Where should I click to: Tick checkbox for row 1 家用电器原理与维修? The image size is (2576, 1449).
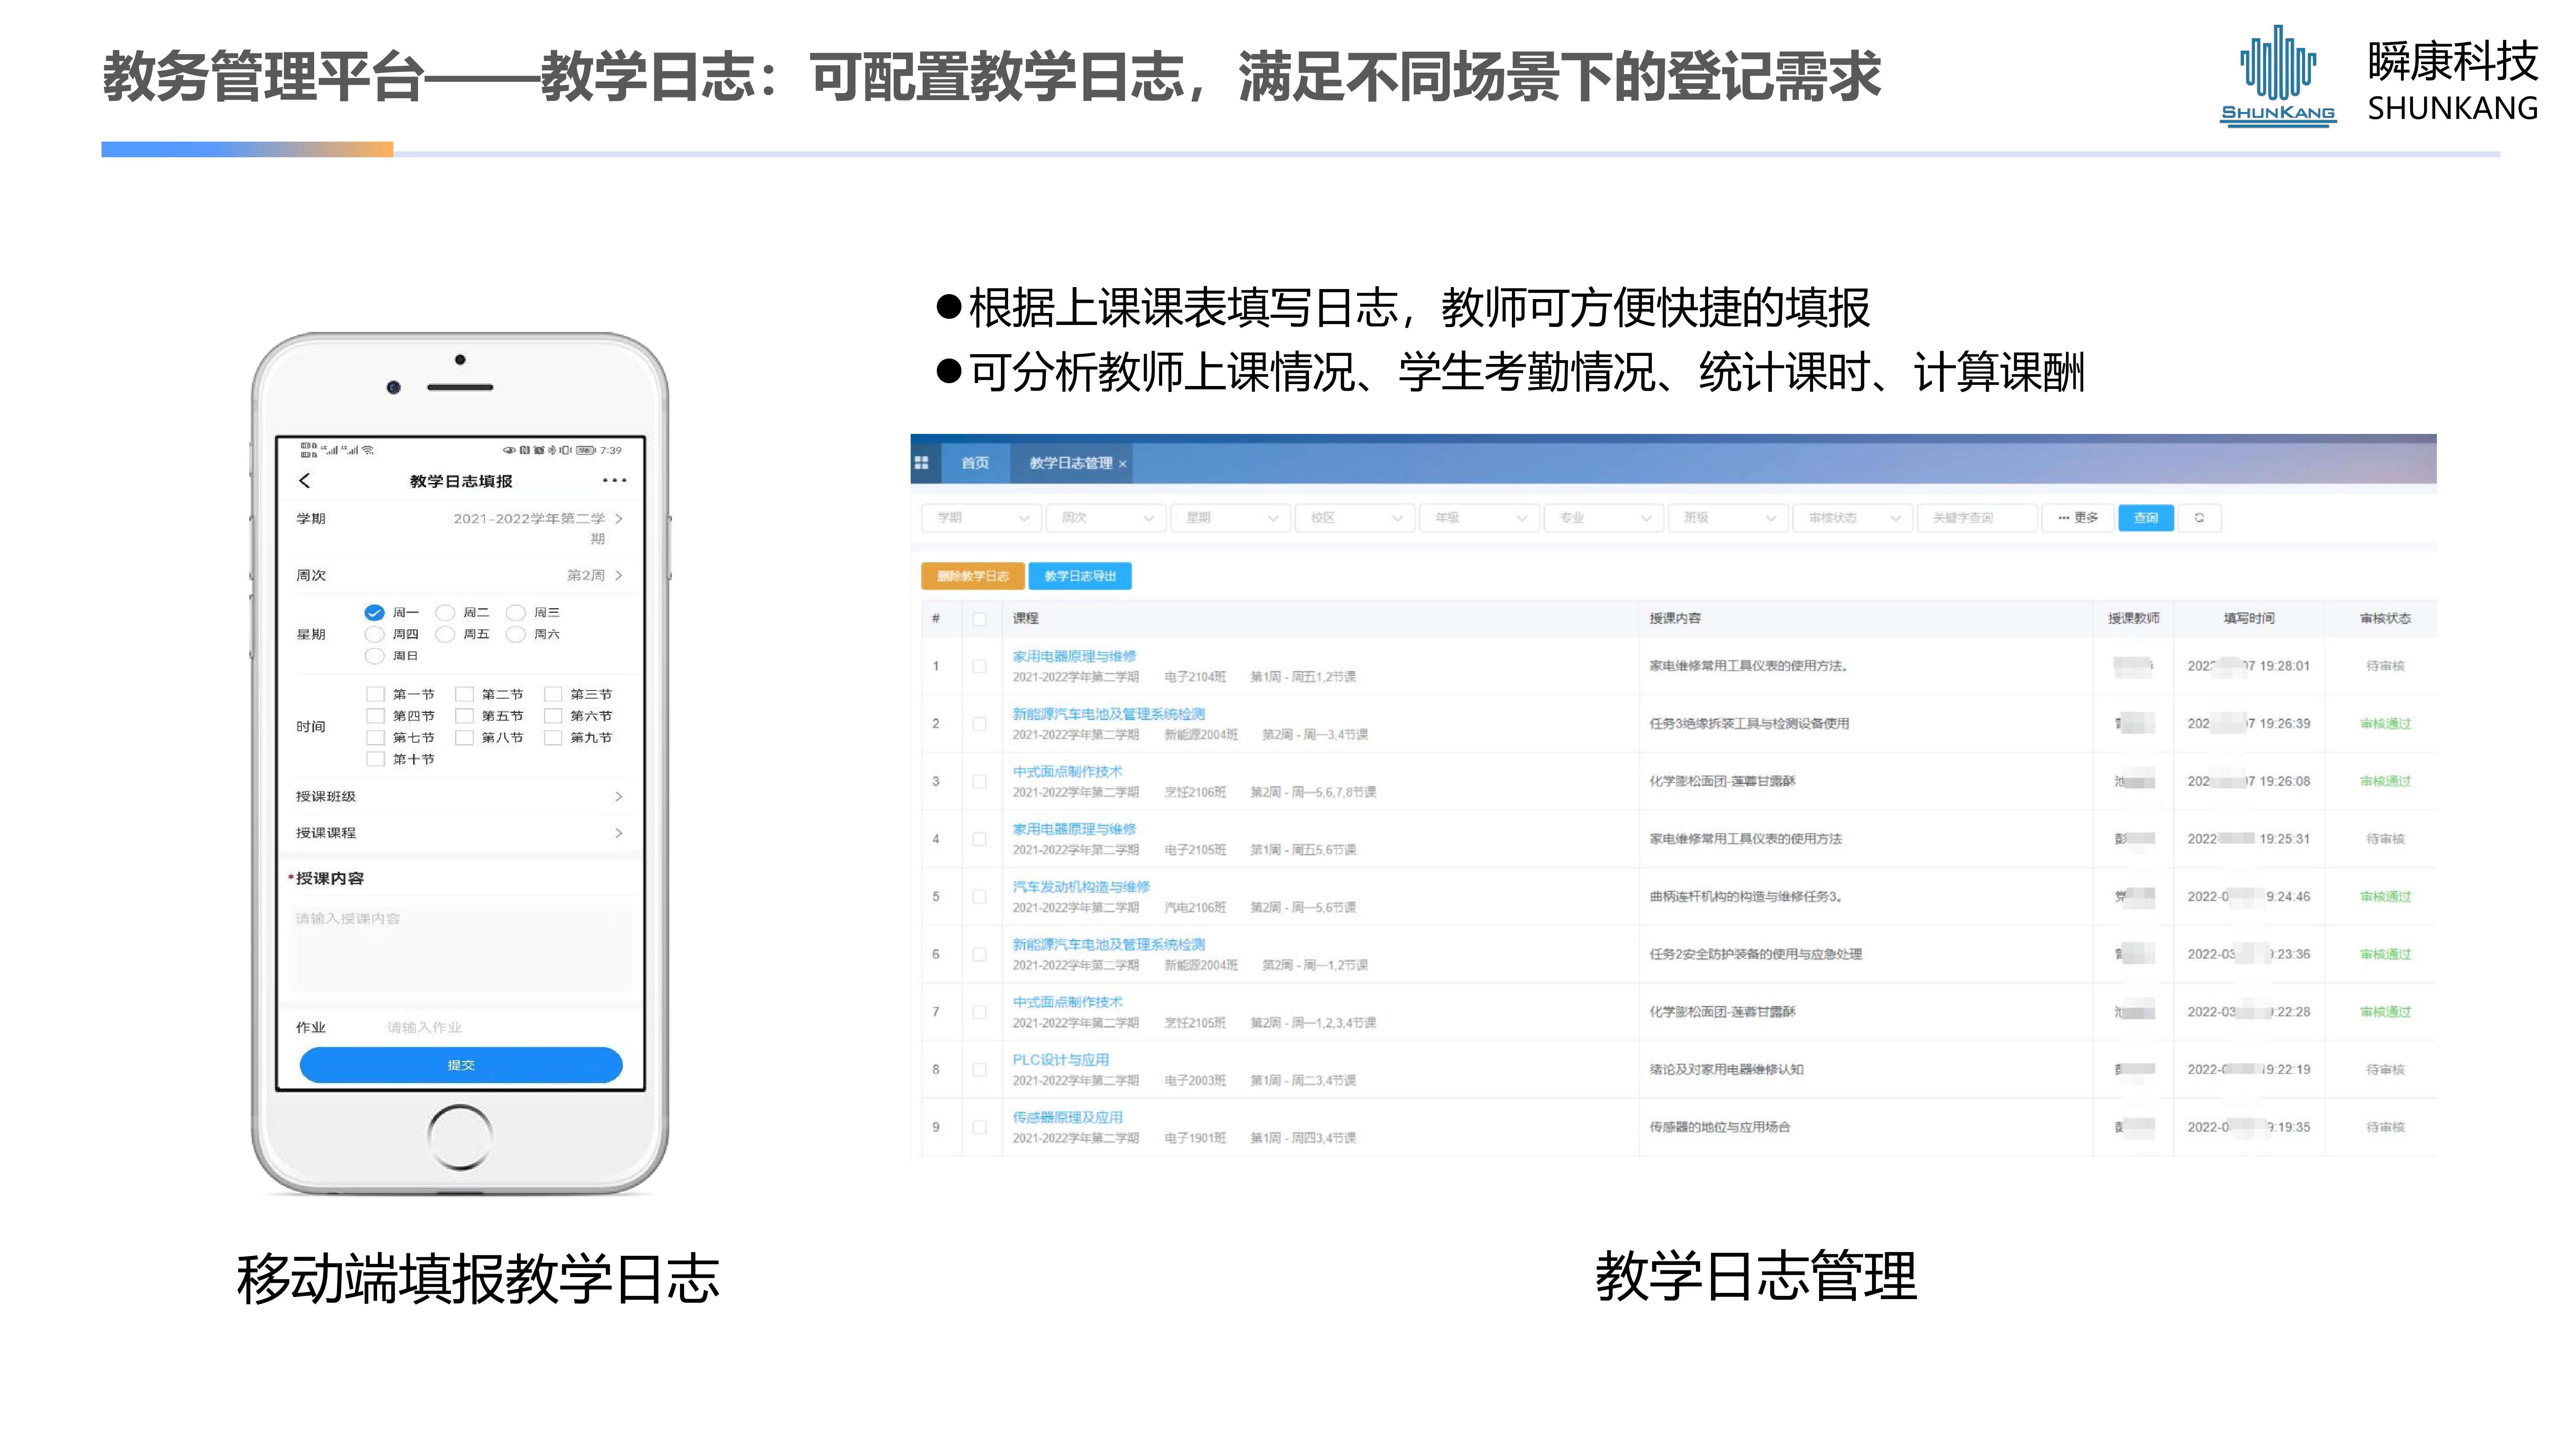pyautogui.click(x=980, y=666)
